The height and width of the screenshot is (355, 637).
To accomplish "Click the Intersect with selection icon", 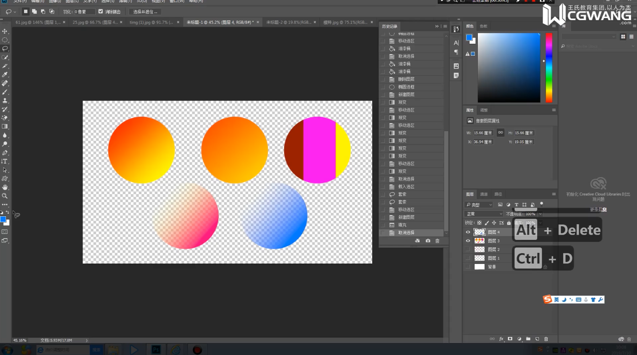I will pyautogui.click(x=52, y=12).
